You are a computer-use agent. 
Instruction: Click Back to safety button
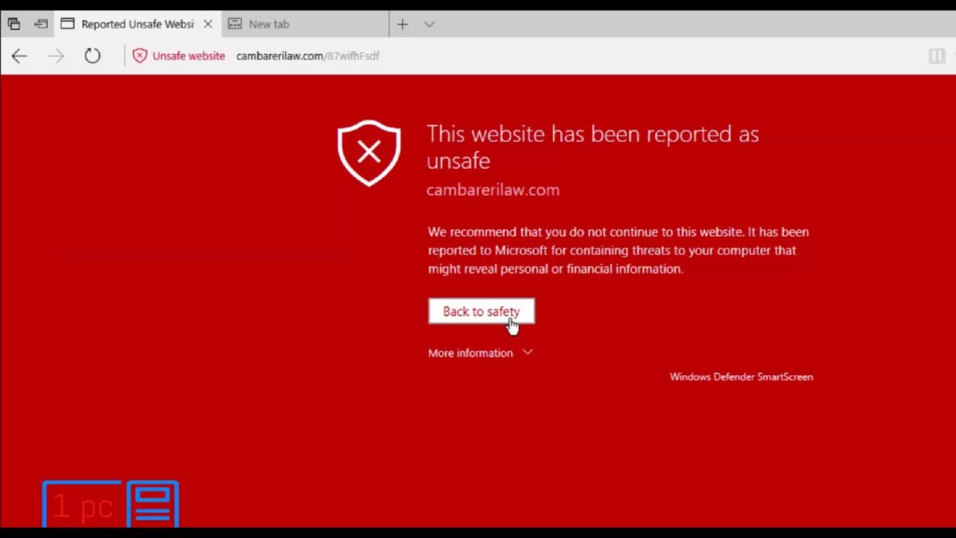click(x=481, y=312)
